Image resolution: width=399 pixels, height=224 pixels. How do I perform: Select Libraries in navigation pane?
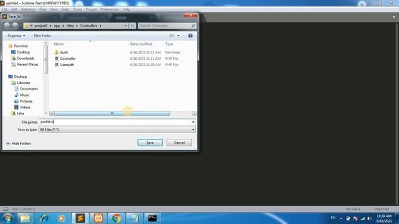tap(24, 83)
